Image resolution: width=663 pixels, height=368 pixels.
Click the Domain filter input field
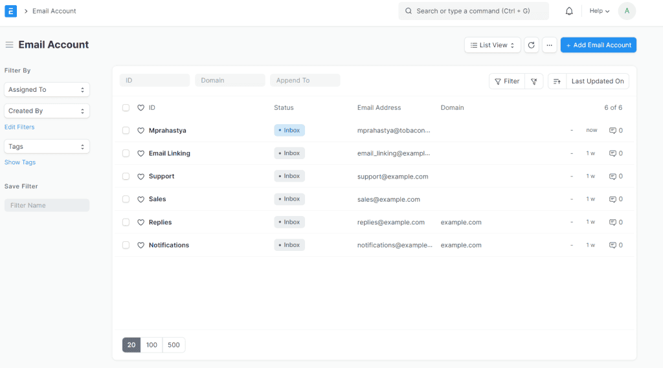[230, 81]
